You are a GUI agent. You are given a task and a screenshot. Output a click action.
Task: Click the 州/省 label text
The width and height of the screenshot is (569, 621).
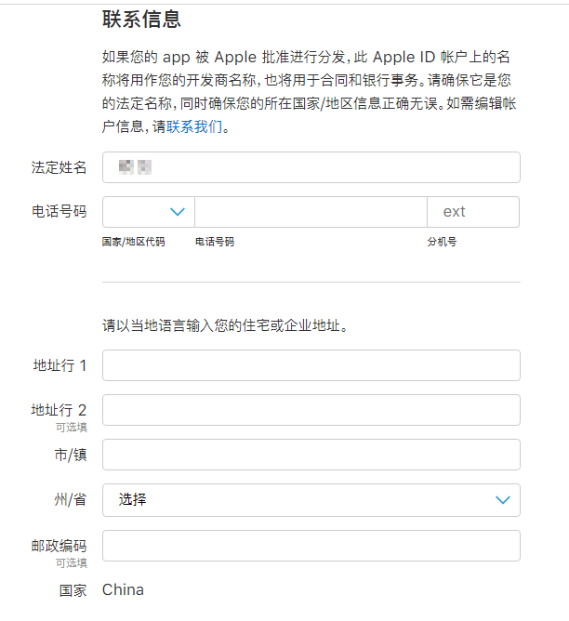point(71,499)
